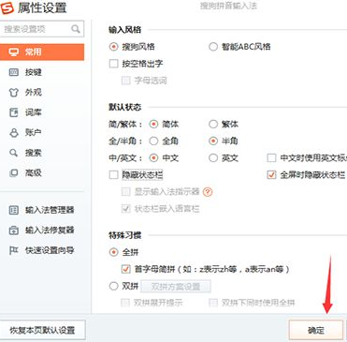This screenshot has width=347, height=342.
Task: Select 智能ABC风格 input style
Action: click(x=213, y=47)
